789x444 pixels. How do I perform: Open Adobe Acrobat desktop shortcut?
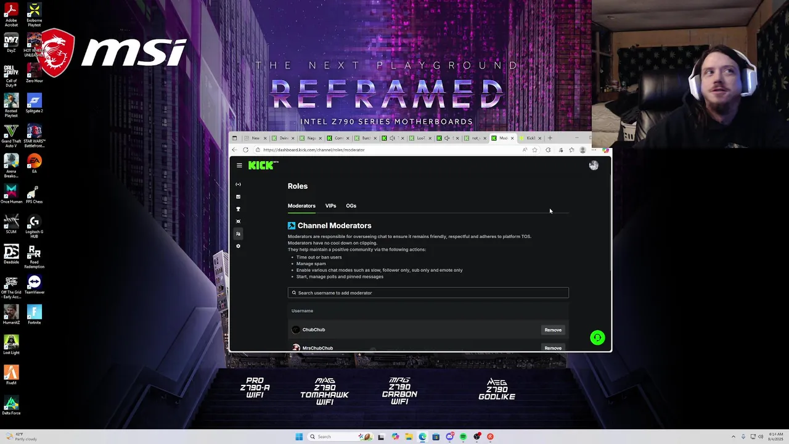[11, 14]
